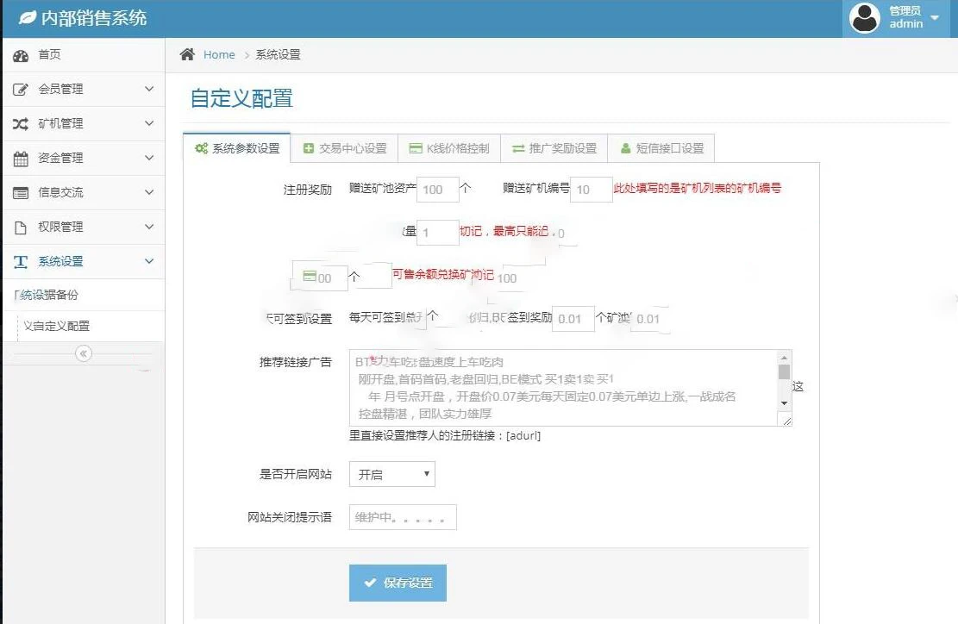Click the Home breadcrumb link
The image size is (958, 624).
pos(219,54)
